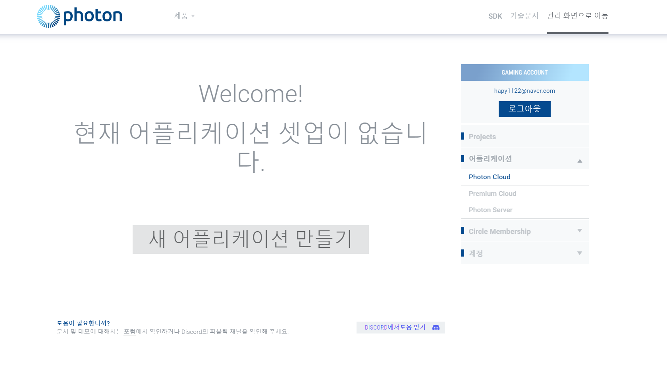667x368 pixels.
Task: Open the 기술문서 documentation link
Action: coord(524,16)
